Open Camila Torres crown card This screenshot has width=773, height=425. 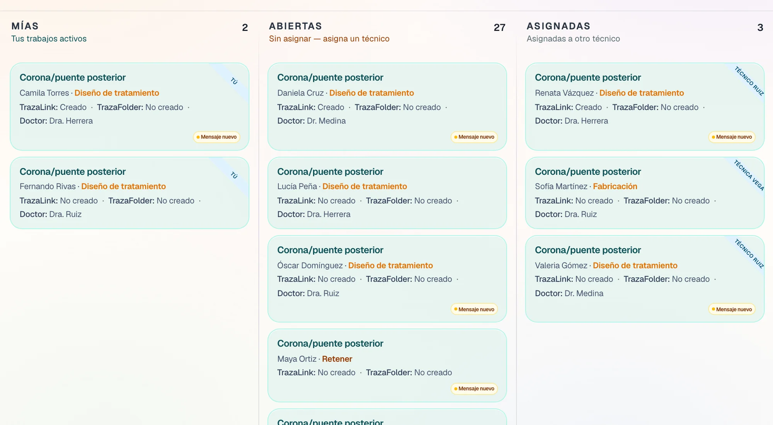click(x=129, y=106)
